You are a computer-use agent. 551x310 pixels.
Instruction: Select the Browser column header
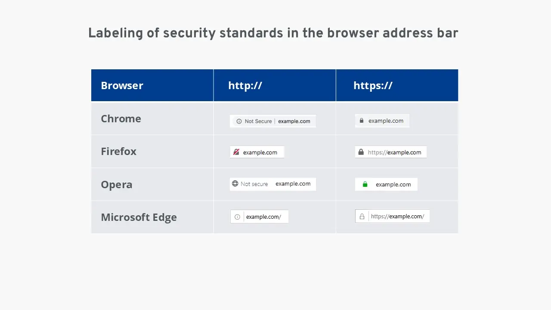(x=122, y=85)
